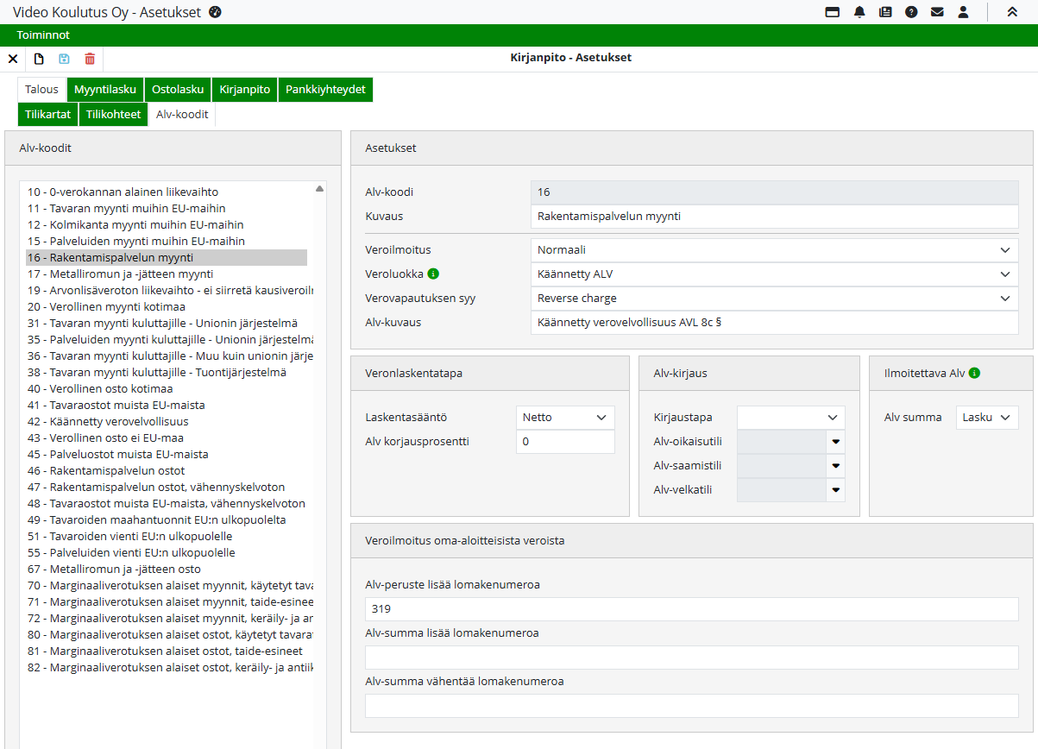
Task: Open the Tilikartat sub-tab
Action: [47, 115]
